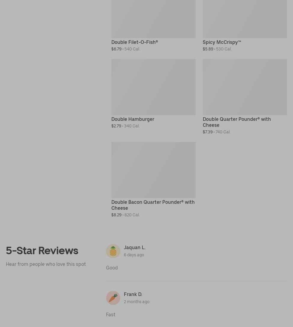This screenshot has width=293, height=327.
Task: Click the "Good" review text
Action: tap(112, 268)
